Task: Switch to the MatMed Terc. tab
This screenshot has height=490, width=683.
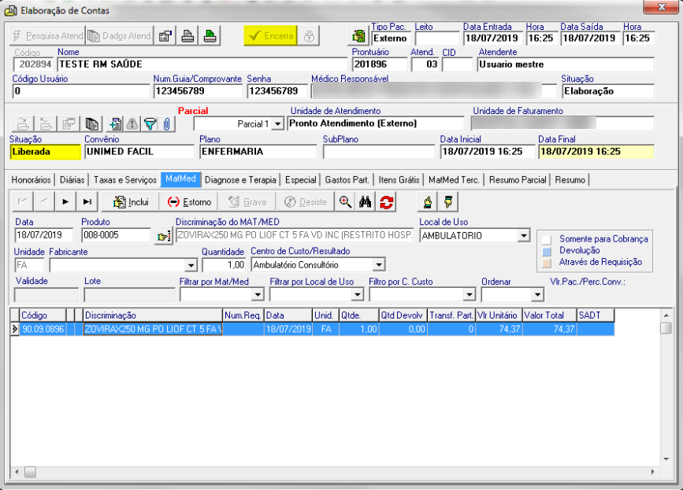Action: [x=454, y=180]
